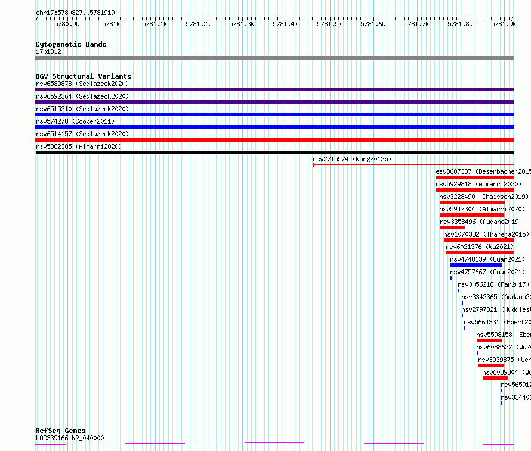Select the nsv4757667 (Quan2021) label

point(487,272)
